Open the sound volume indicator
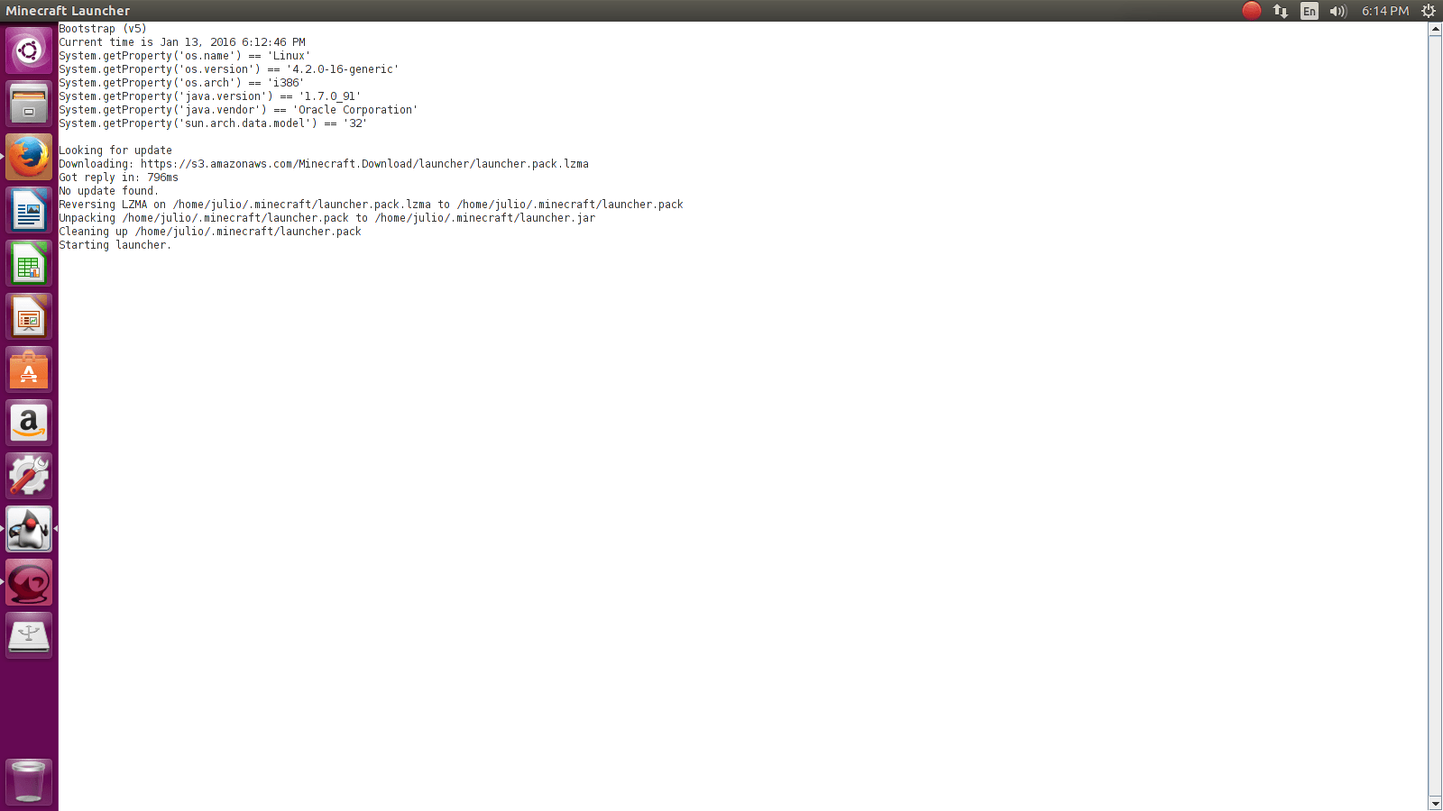Viewport: 1443px width, 811px height. pyautogui.click(x=1338, y=11)
